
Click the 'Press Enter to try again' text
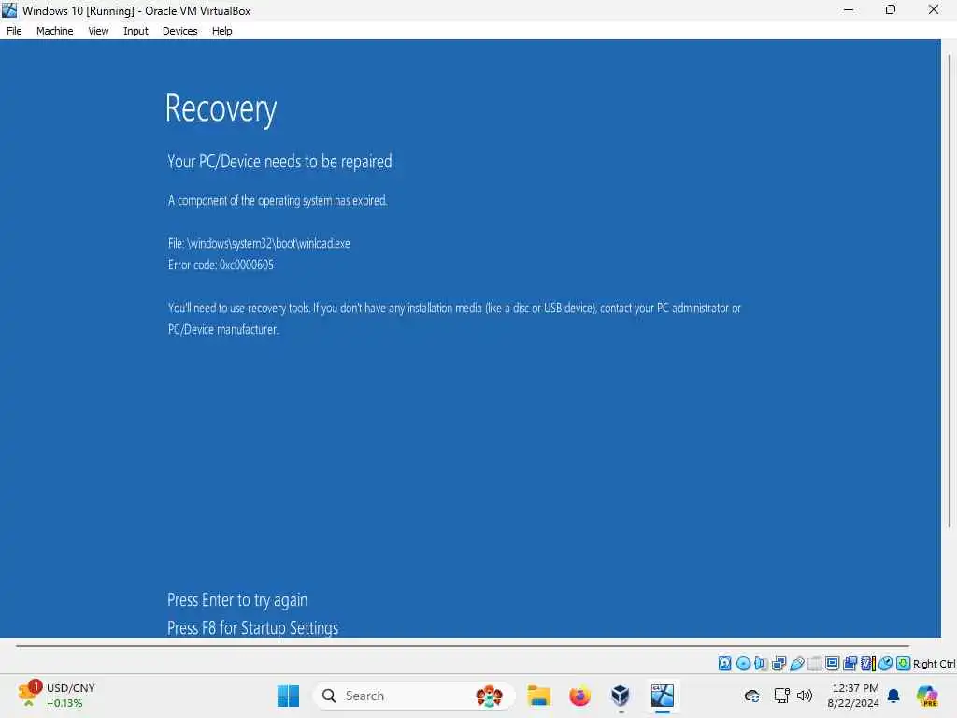click(x=237, y=600)
